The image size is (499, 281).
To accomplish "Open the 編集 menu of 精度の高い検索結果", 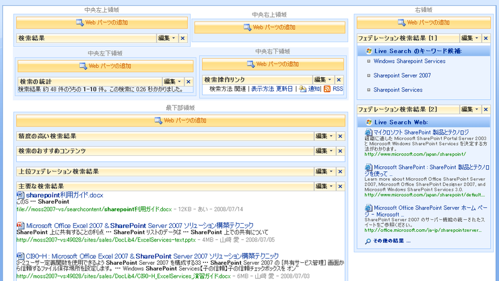I will [x=324, y=136].
